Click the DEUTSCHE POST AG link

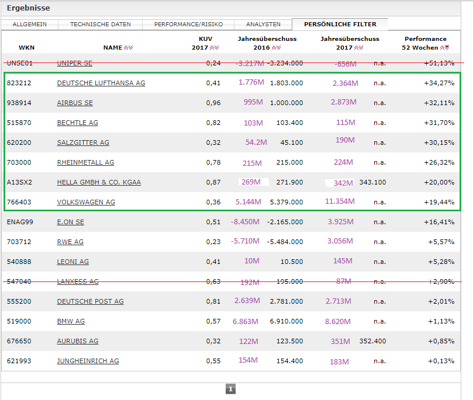coord(90,301)
